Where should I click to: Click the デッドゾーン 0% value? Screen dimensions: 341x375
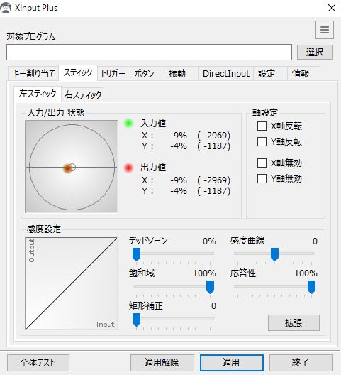209,241
